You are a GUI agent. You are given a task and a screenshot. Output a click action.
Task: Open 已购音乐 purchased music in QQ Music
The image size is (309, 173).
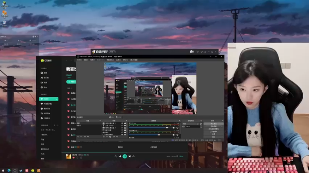click(45, 118)
